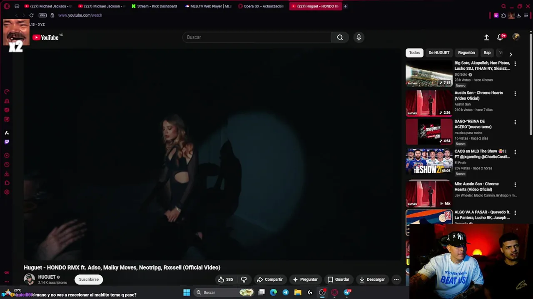Image resolution: width=533 pixels, height=299 pixels.
Task: Open Twitch panel in Opera sidebar
Action: pos(7,142)
